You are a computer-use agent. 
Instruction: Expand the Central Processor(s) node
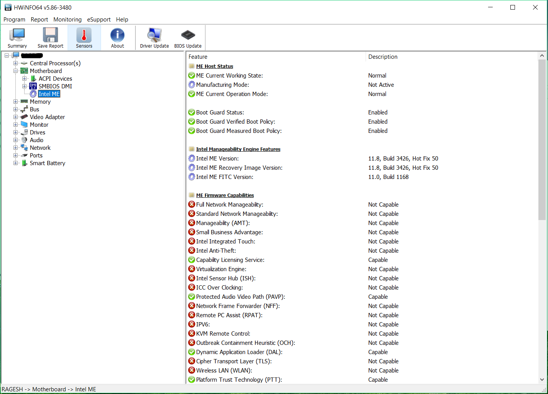(x=16, y=63)
